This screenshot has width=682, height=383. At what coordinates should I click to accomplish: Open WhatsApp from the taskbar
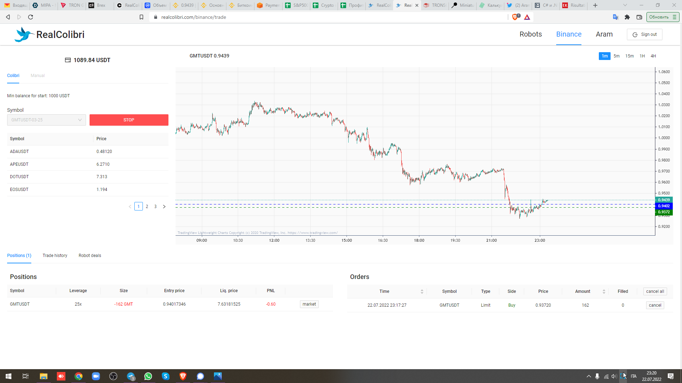click(x=148, y=376)
